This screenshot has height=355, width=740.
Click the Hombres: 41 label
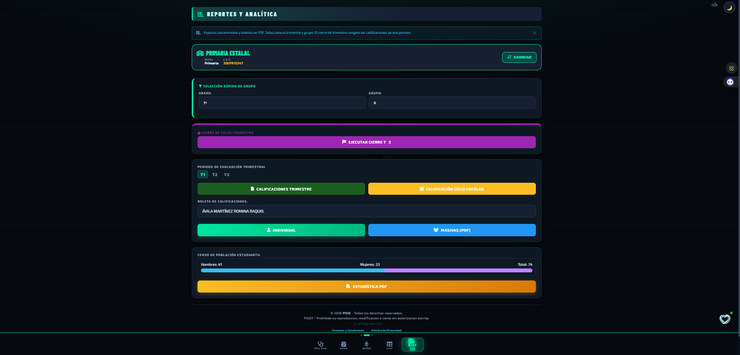coord(211,265)
